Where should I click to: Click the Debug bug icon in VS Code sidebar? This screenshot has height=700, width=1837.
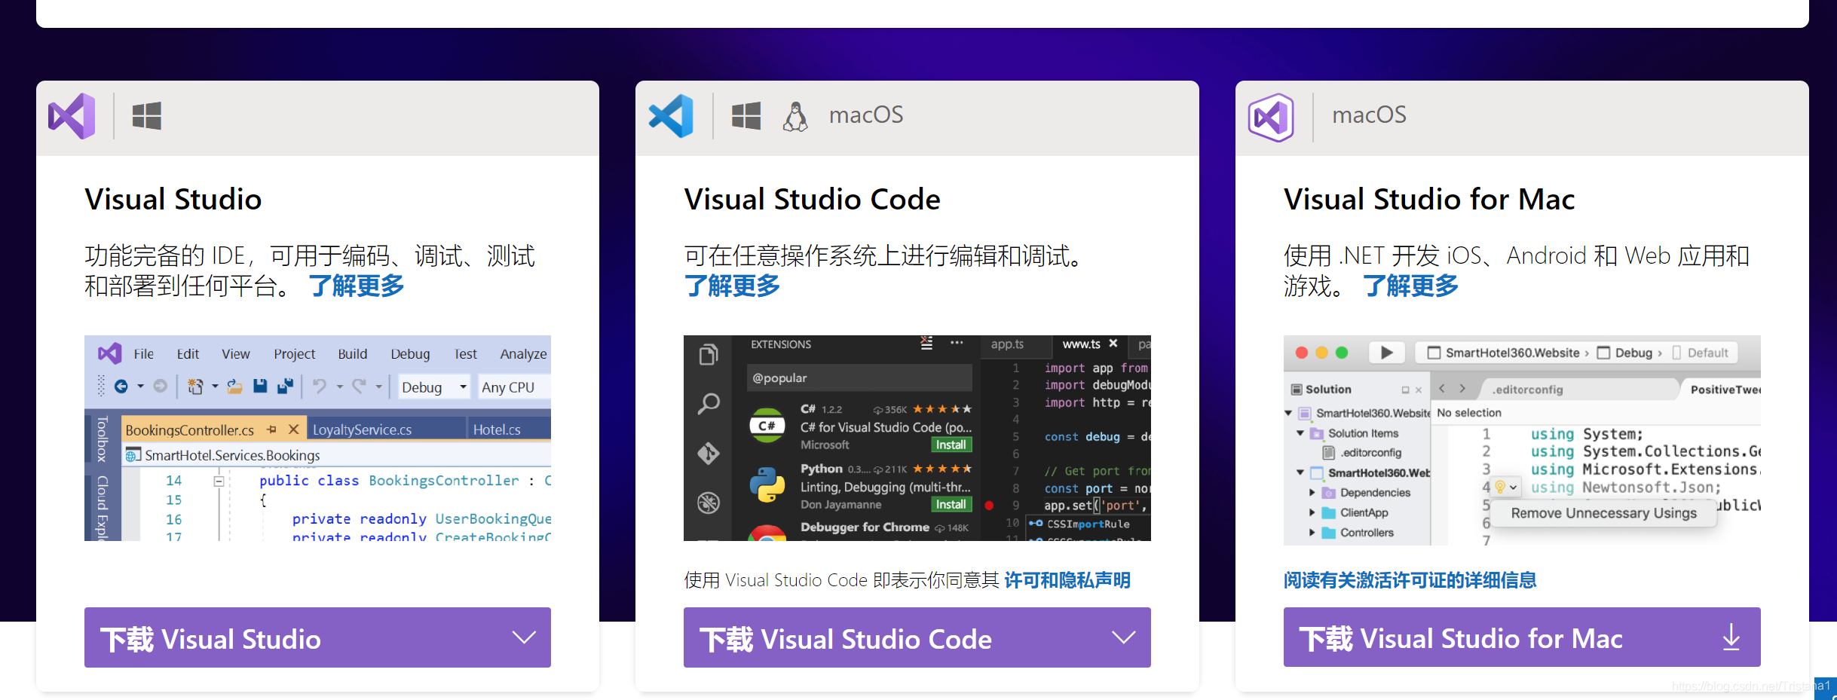(709, 503)
